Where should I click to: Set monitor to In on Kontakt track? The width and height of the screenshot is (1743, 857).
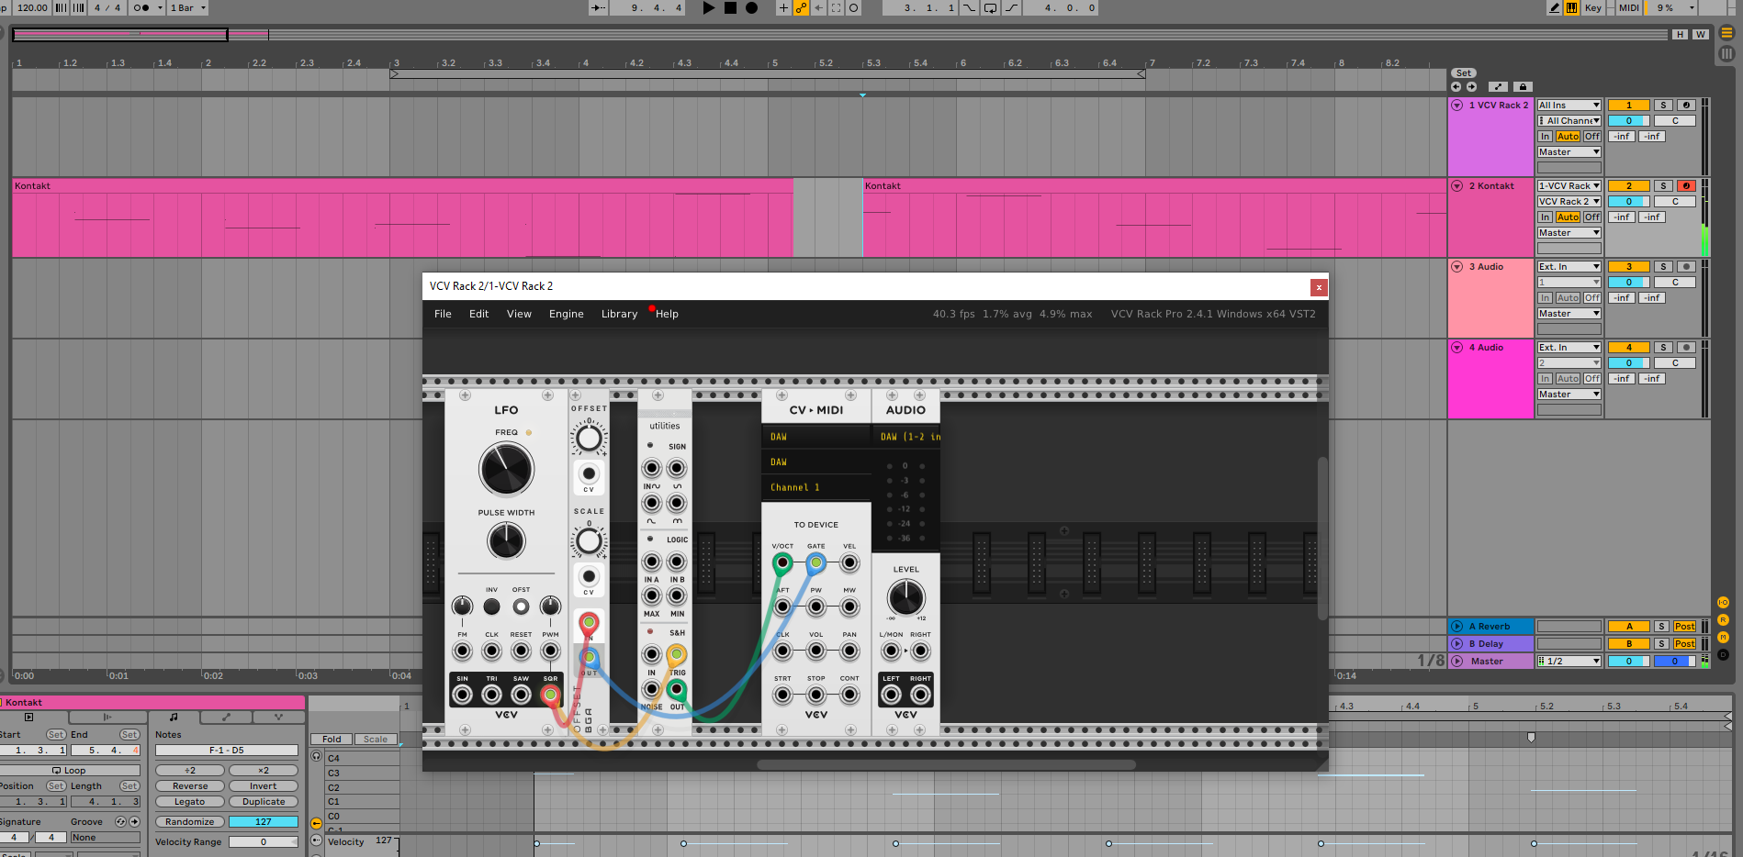1546,217
